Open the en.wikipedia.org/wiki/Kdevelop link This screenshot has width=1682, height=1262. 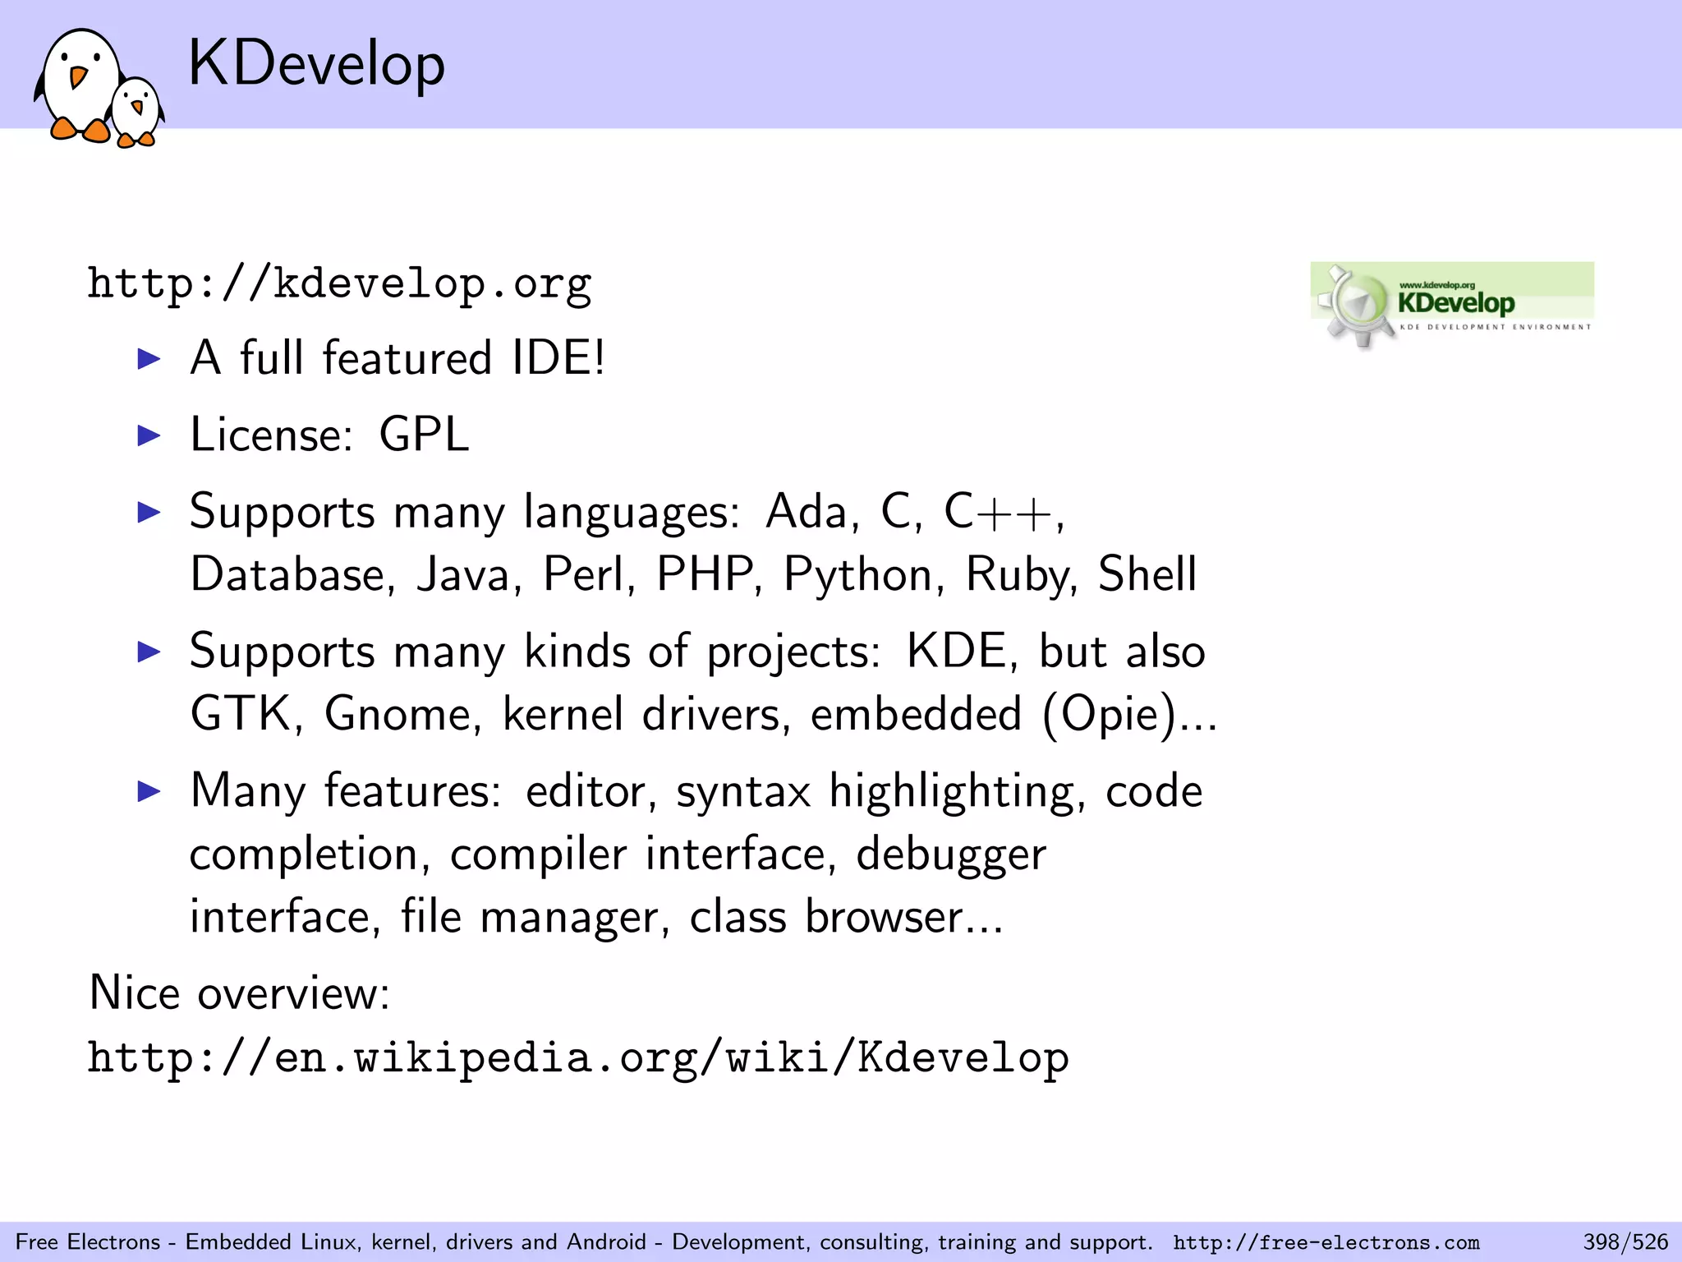pos(578,1057)
